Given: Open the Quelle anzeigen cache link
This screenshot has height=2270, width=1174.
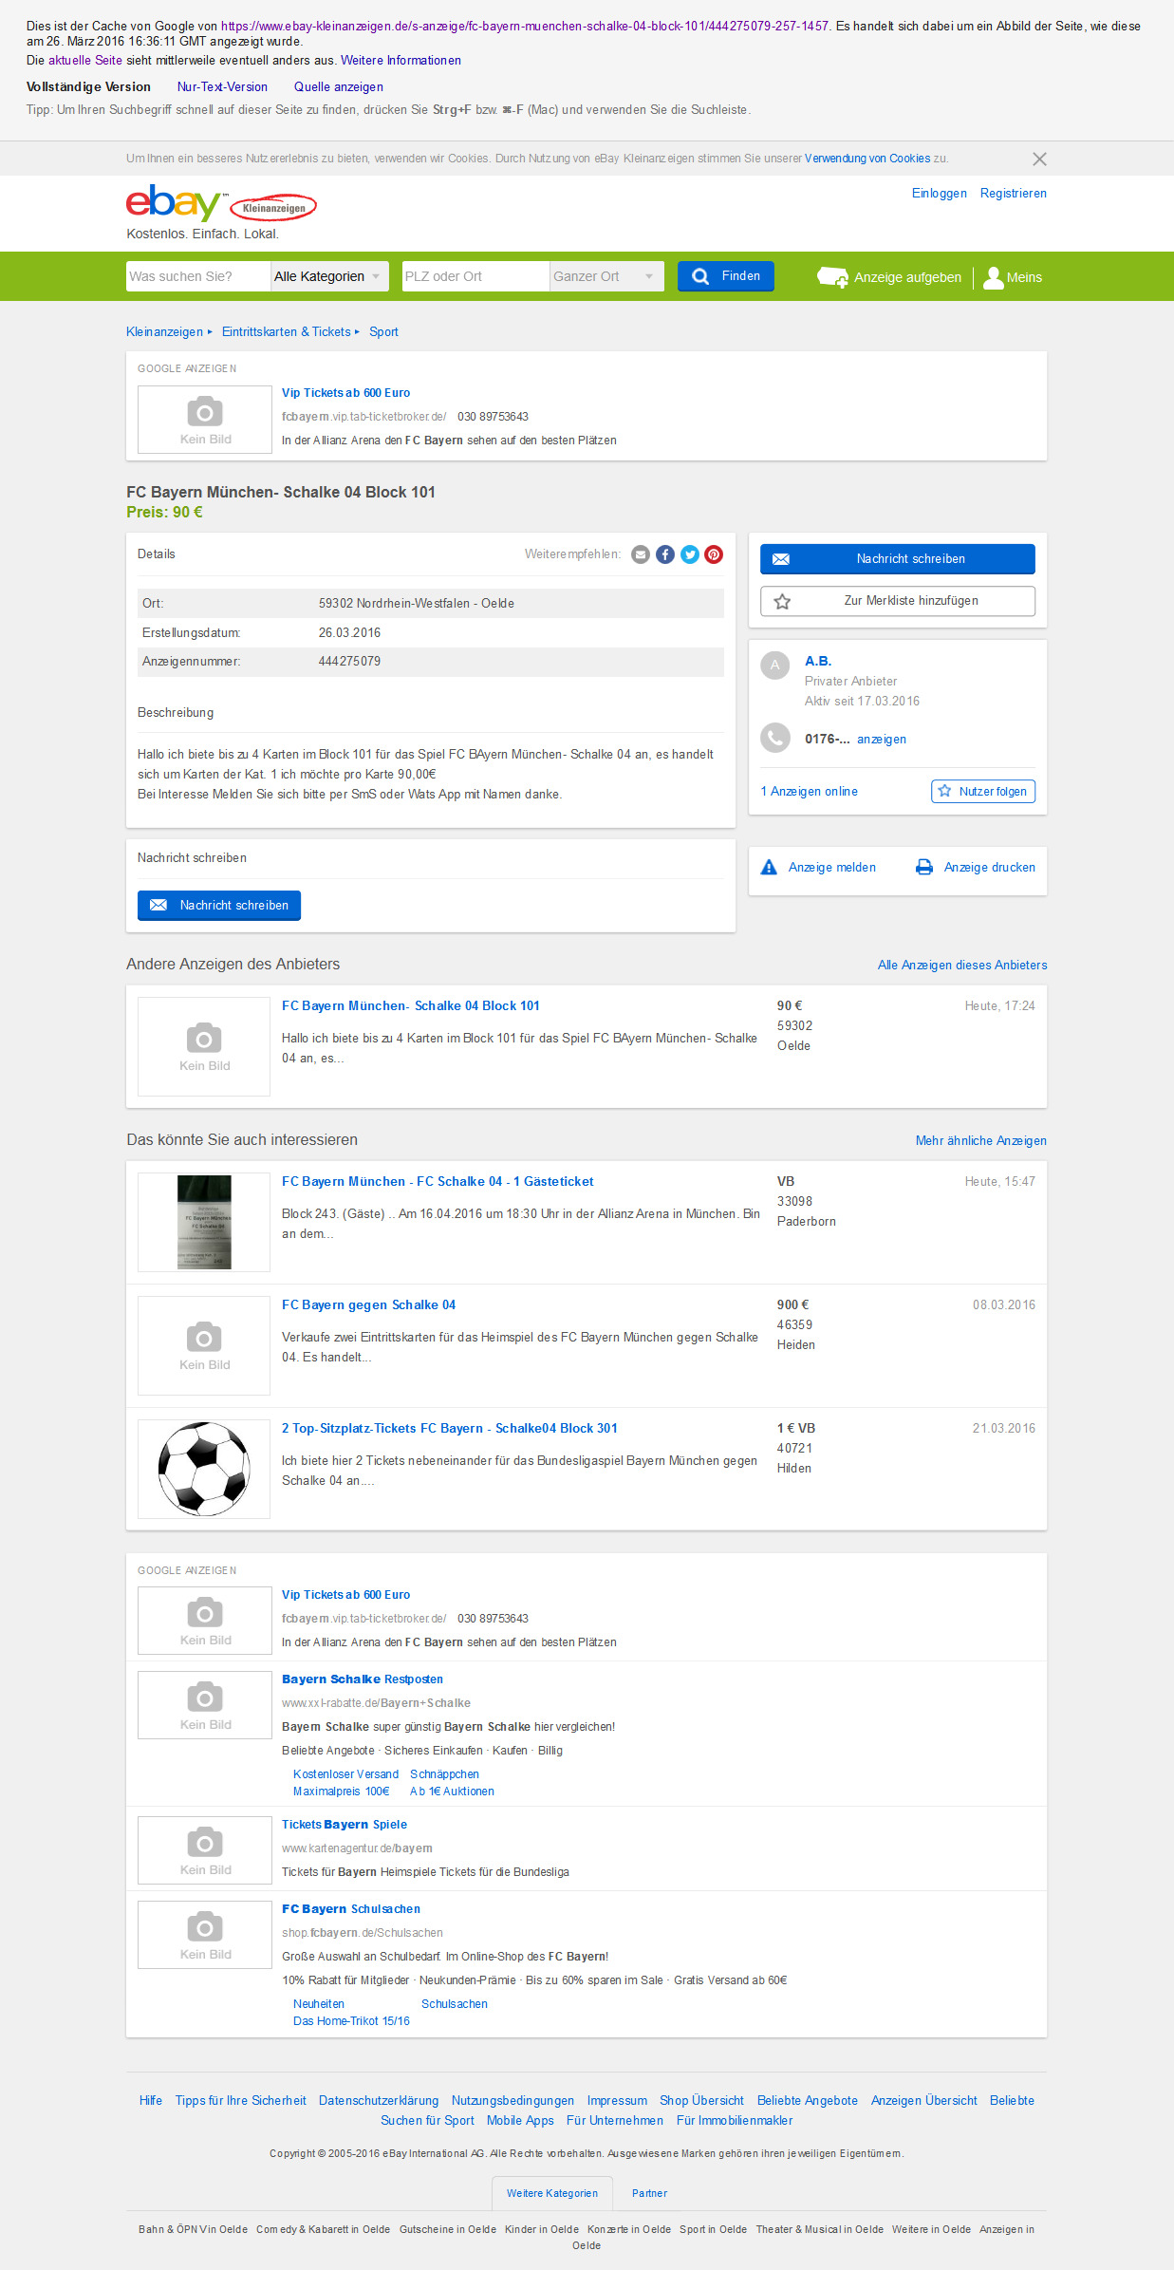Looking at the screenshot, I should pos(339,86).
